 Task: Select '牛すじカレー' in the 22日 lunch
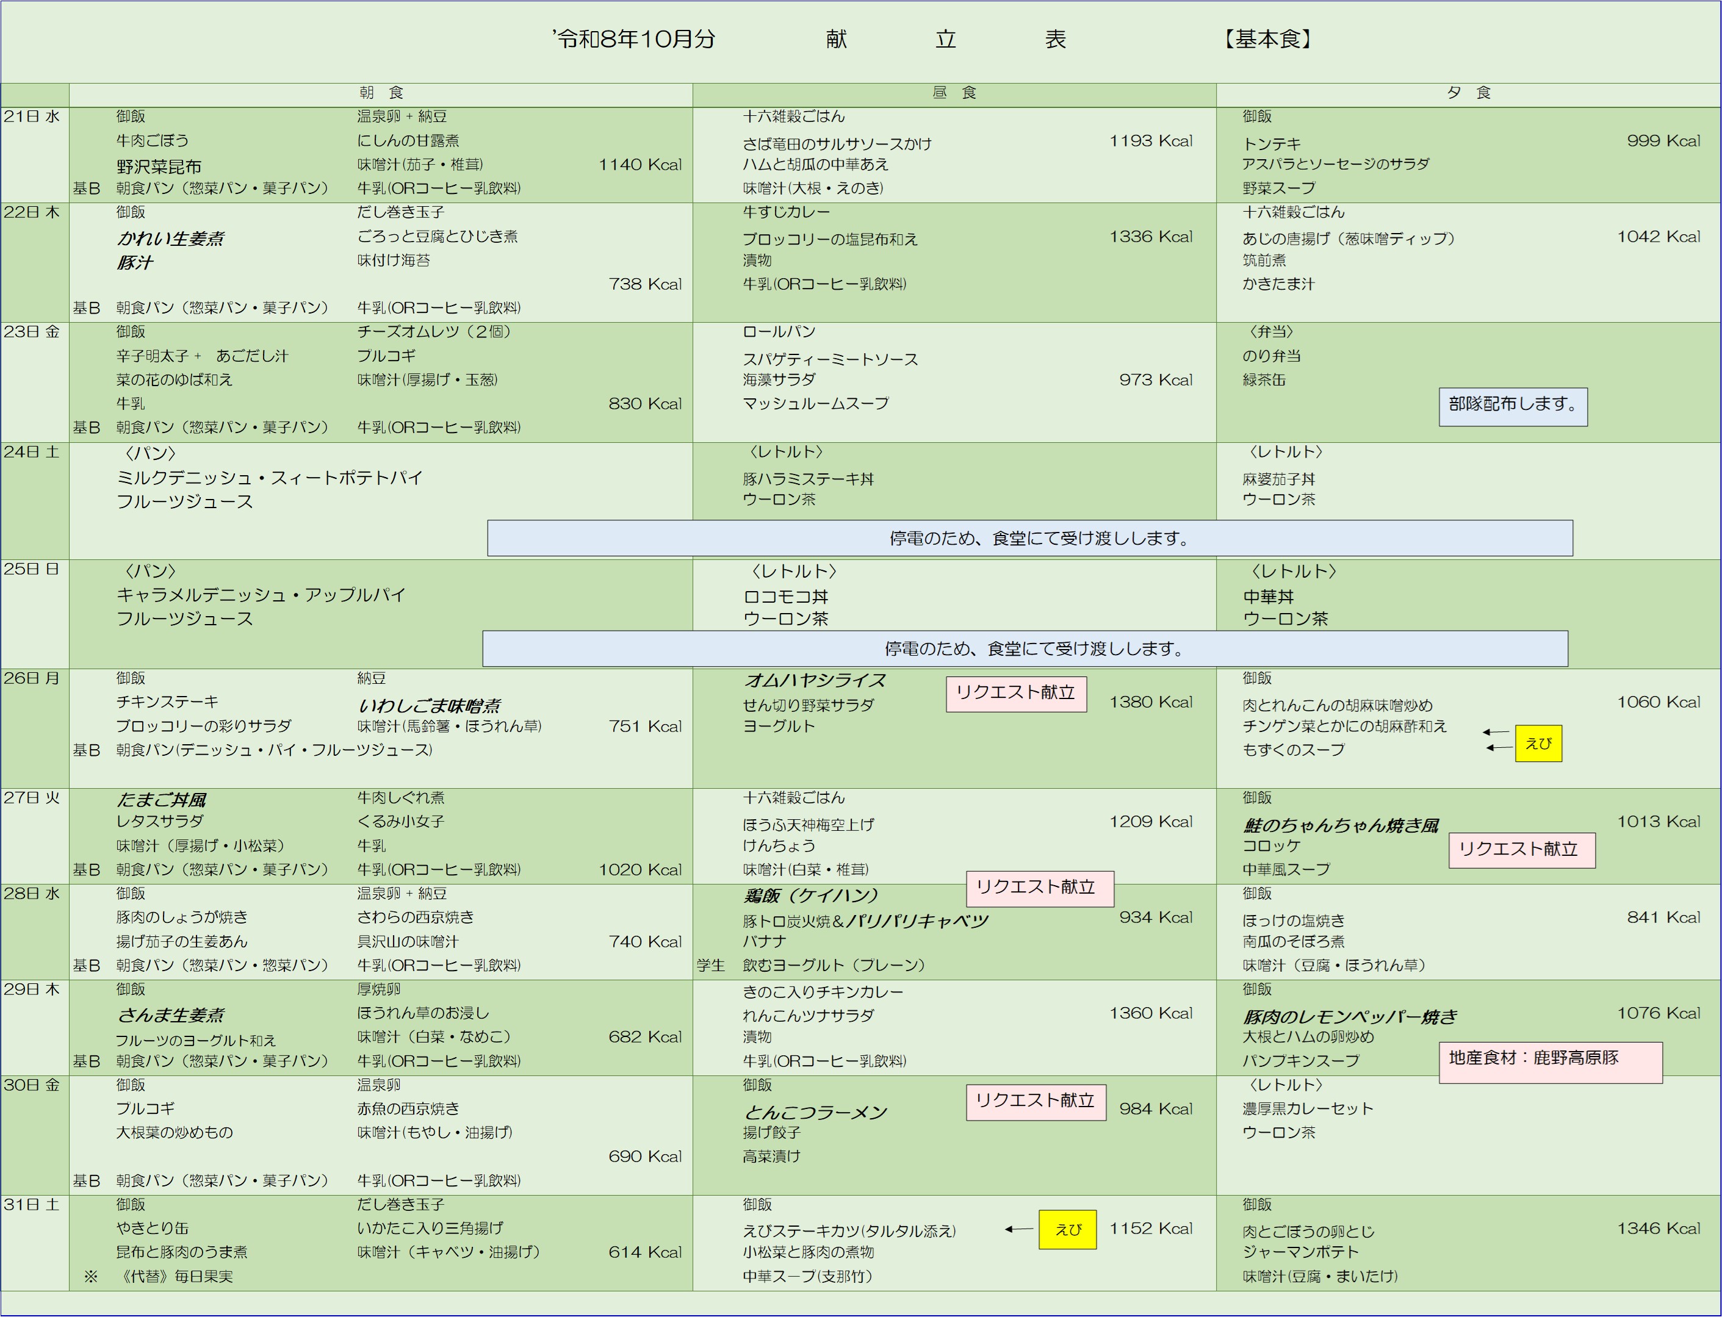click(x=787, y=212)
